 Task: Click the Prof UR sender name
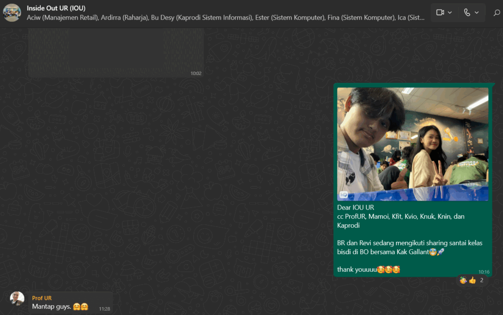42,298
